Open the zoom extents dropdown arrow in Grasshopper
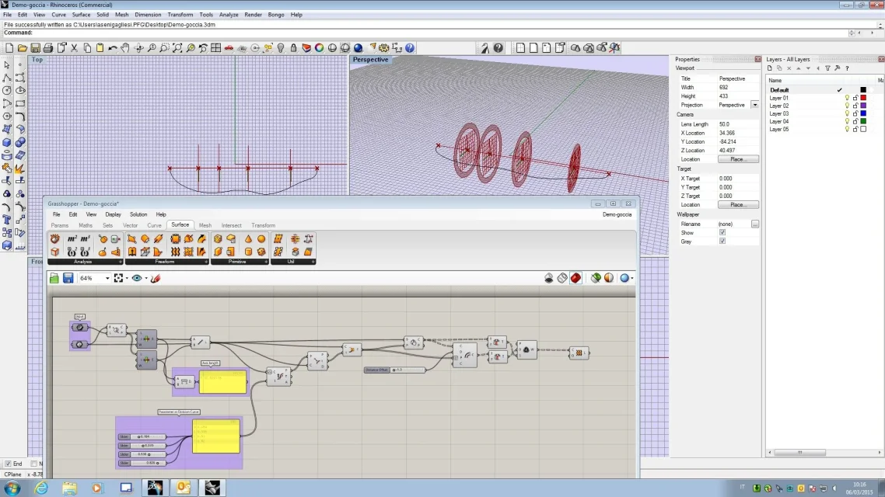Image resolution: width=885 pixels, height=497 pixels. click(x=127, y=278)
